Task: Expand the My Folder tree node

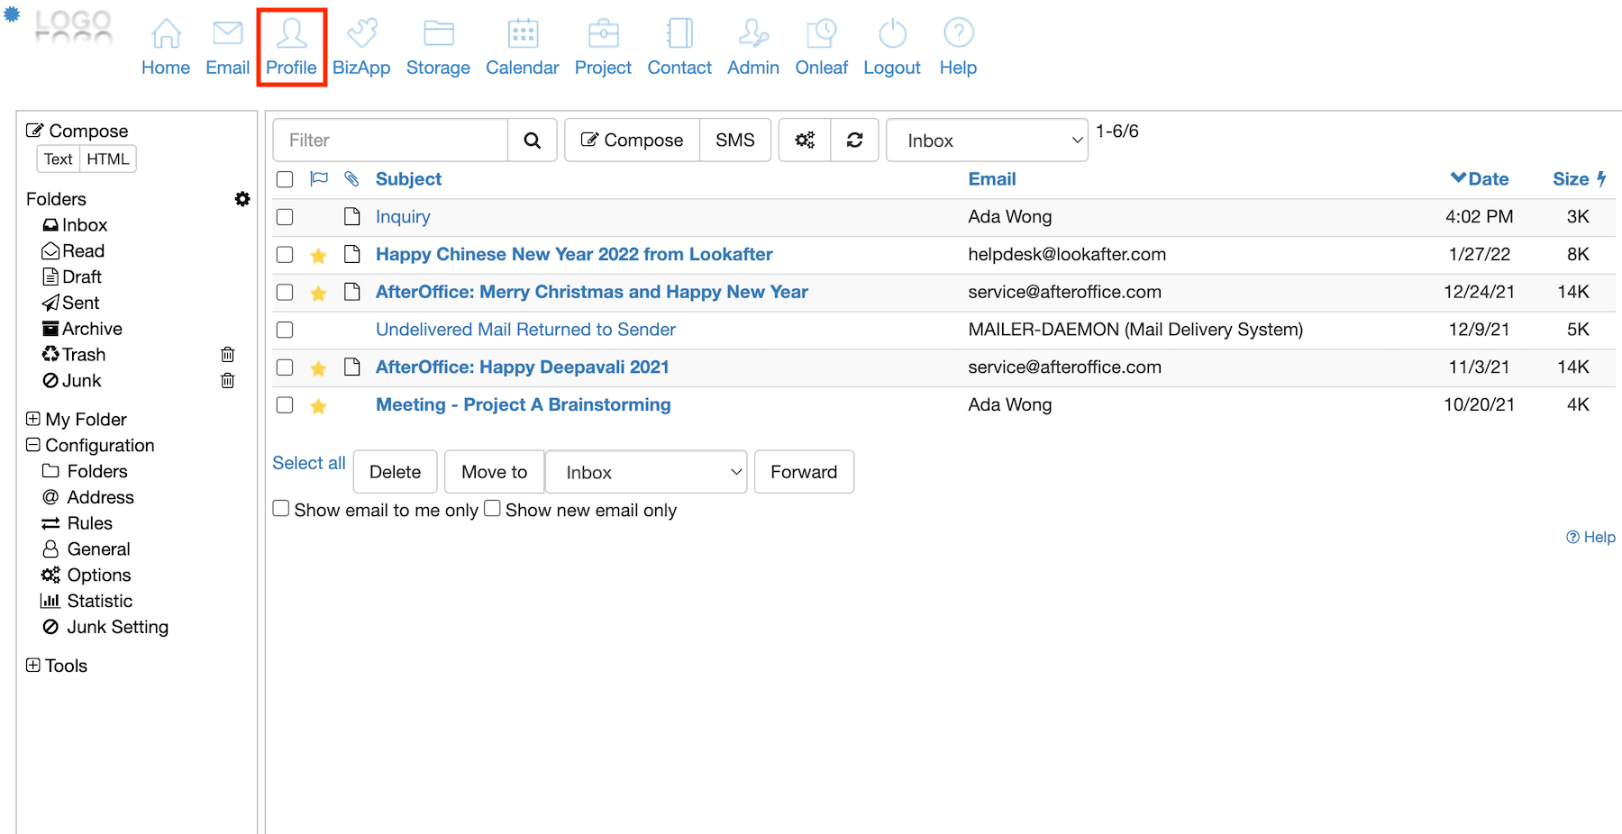Action: pyautogui.click(x=33, y=419)
